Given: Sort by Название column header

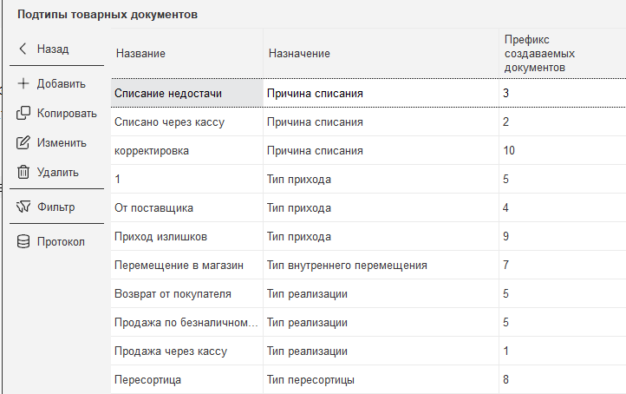Looking at the screenshot, I should click(140, 54).
